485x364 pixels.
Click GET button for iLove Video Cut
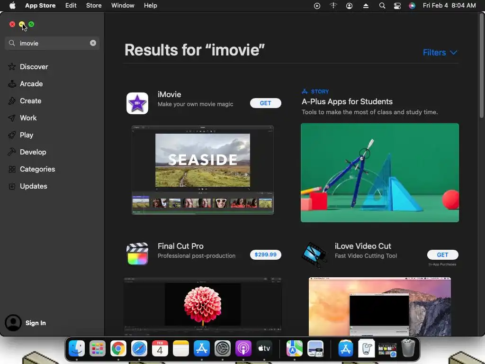(x=442, y=255)
